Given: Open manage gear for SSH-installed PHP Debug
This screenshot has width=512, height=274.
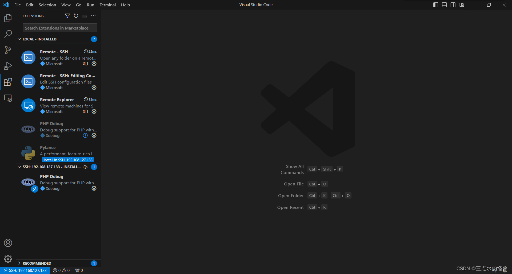Looking at the screenshot, I should 94,188.
